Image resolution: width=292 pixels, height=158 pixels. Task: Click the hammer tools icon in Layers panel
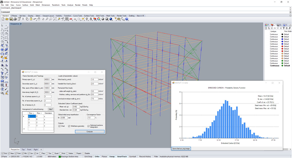click(x=290, y=28)
